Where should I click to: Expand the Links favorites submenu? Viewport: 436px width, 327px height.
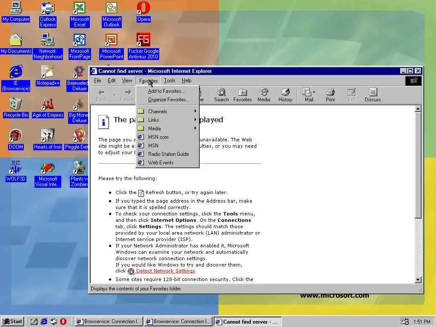[x=168, y=120]
